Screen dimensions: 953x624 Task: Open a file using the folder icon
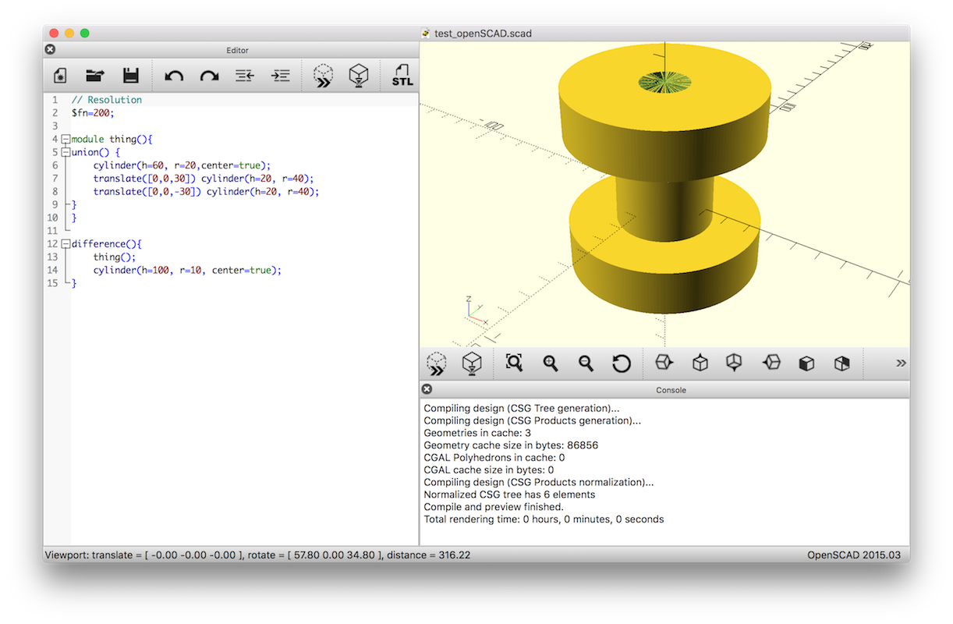tap(95, 76)
